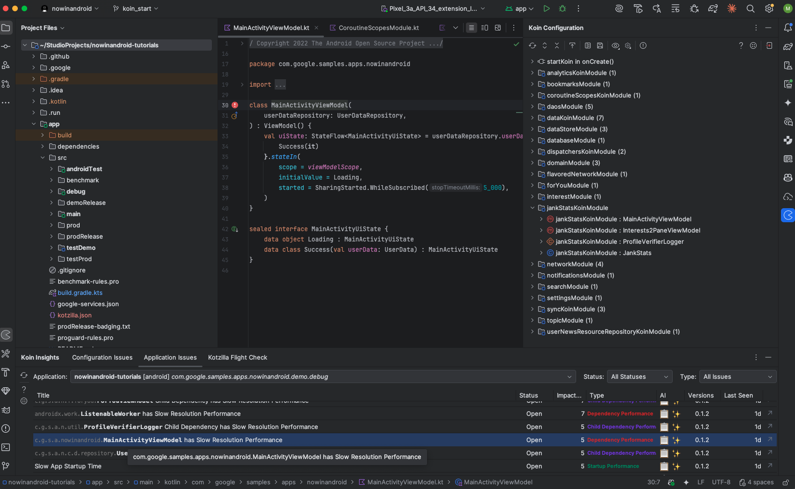The image size is (795, 489).
Task: Collapse all in Koin Configuration toolbar
Action: 557,45
